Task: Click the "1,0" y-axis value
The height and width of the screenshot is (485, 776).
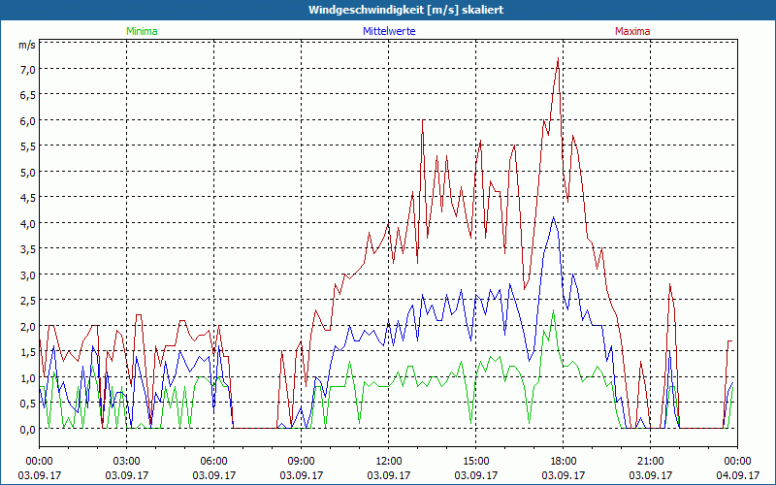Action: pyautogui.click(x=27, y=378)
